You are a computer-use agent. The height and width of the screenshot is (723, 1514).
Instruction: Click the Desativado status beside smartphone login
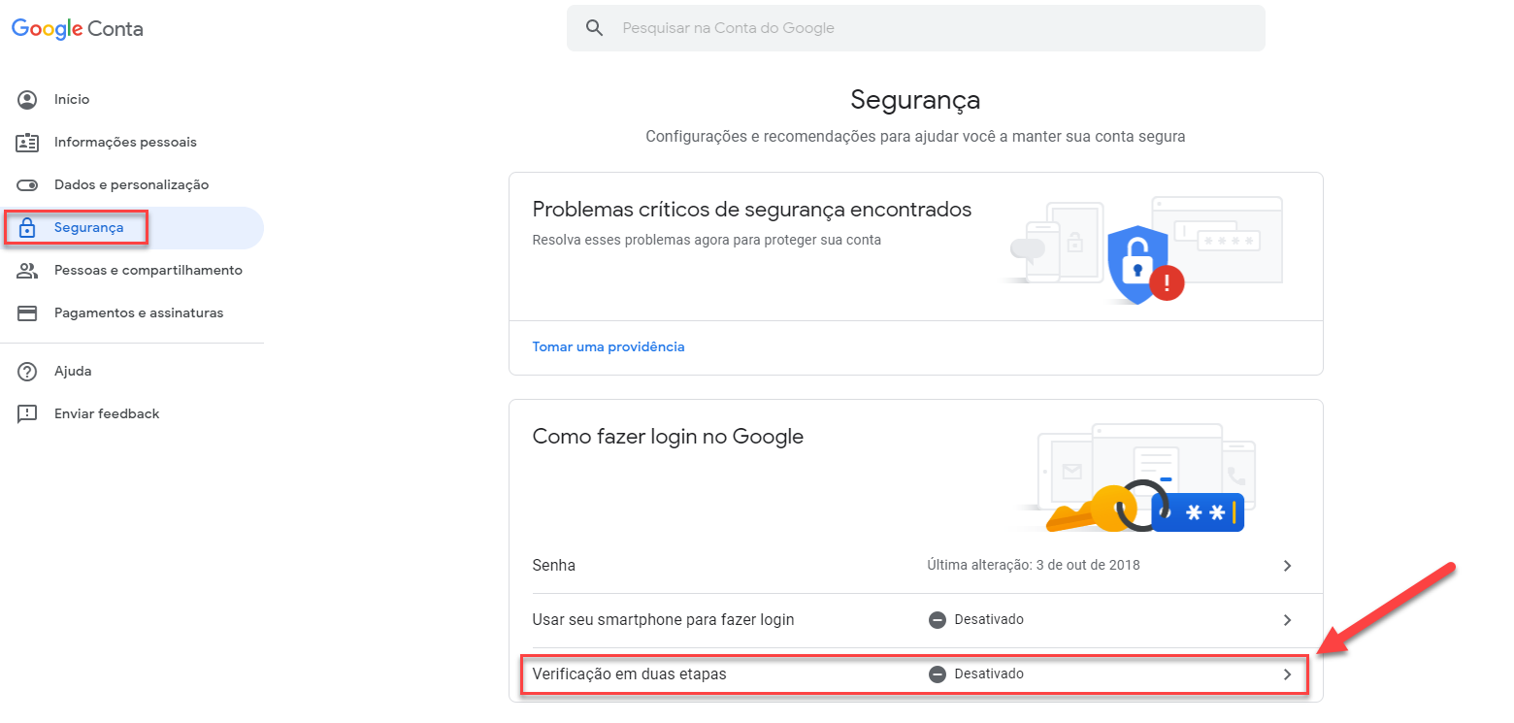point(975,619)
